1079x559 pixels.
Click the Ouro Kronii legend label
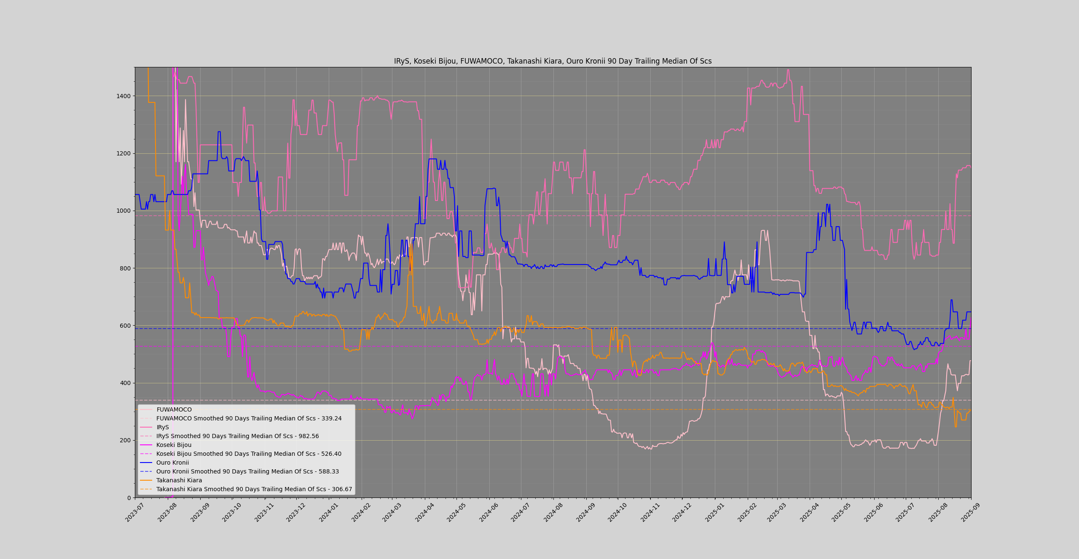(x=172, y=463)
